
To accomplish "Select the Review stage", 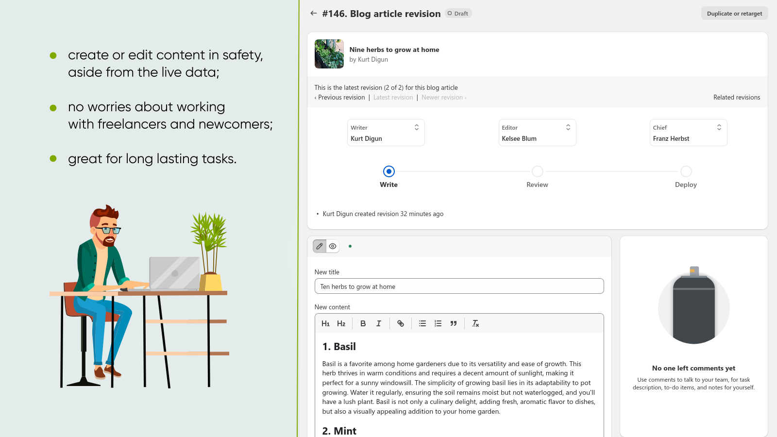I will click(538, 171).
